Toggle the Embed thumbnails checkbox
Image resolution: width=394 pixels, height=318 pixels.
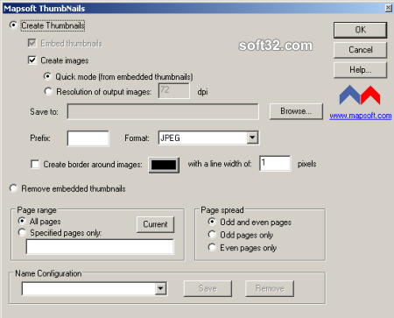click(32, 43)
